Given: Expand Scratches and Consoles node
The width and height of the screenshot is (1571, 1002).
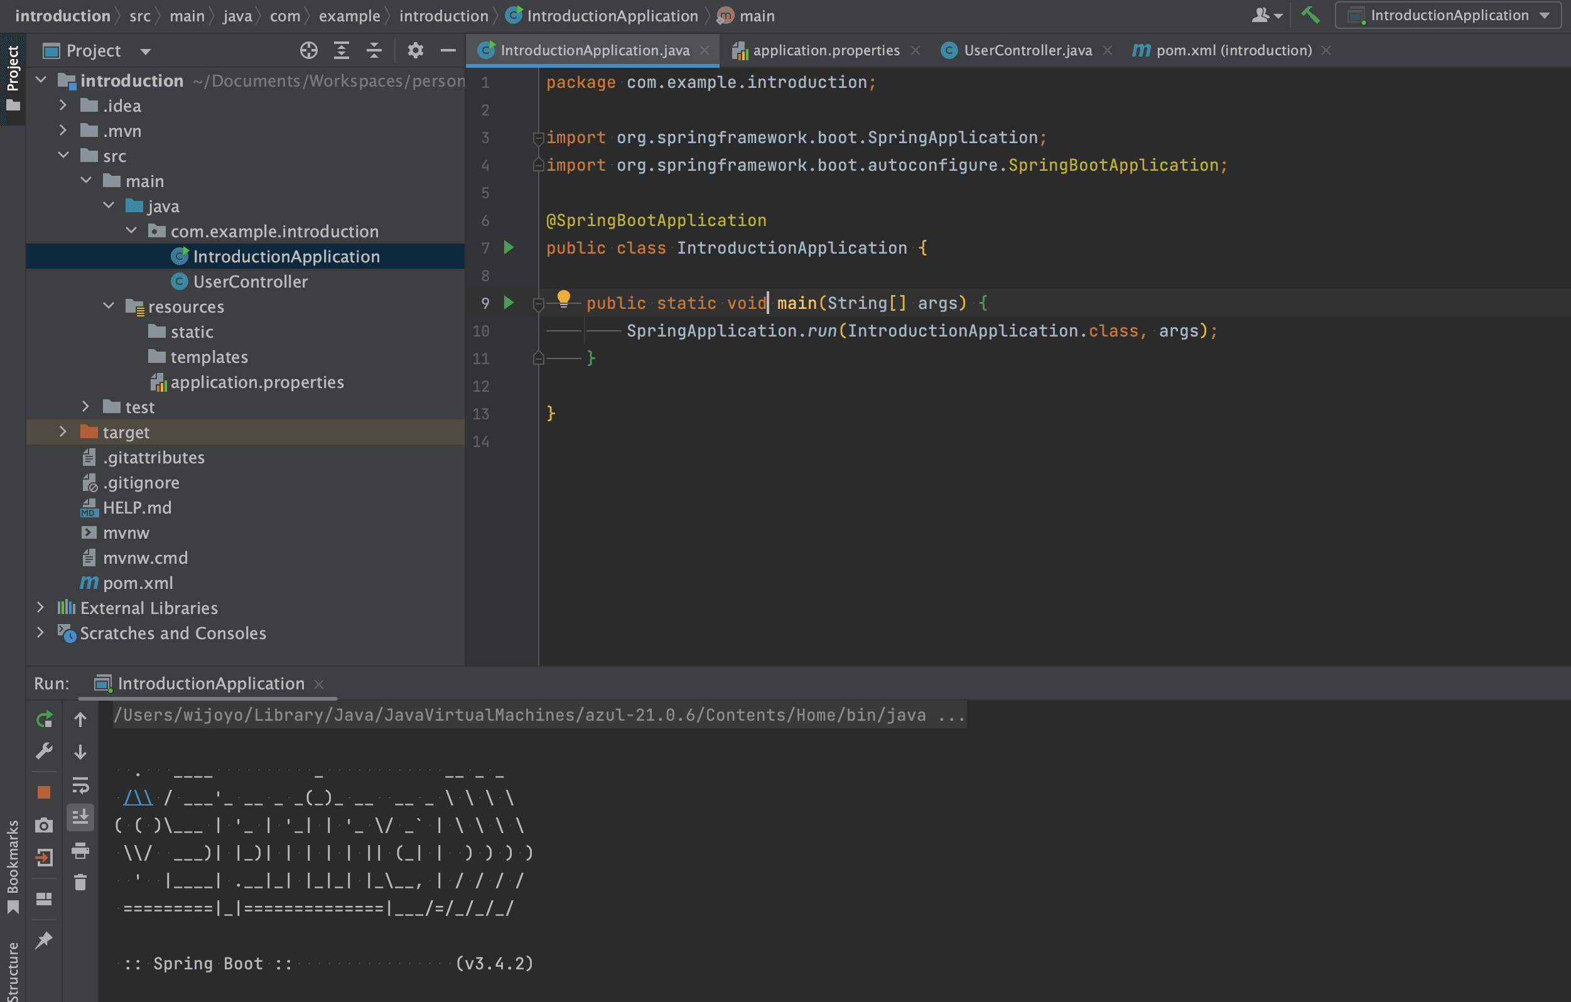Looking at the screenshot, I should [40, 633].
